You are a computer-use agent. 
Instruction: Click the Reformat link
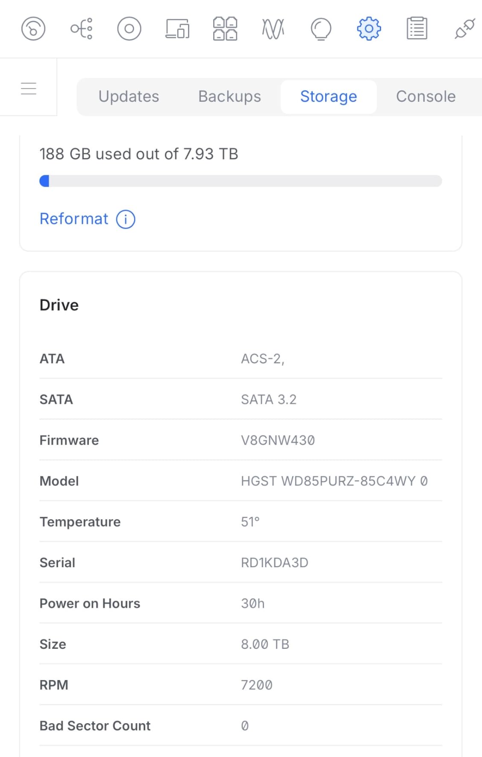[x=74, y=219]
